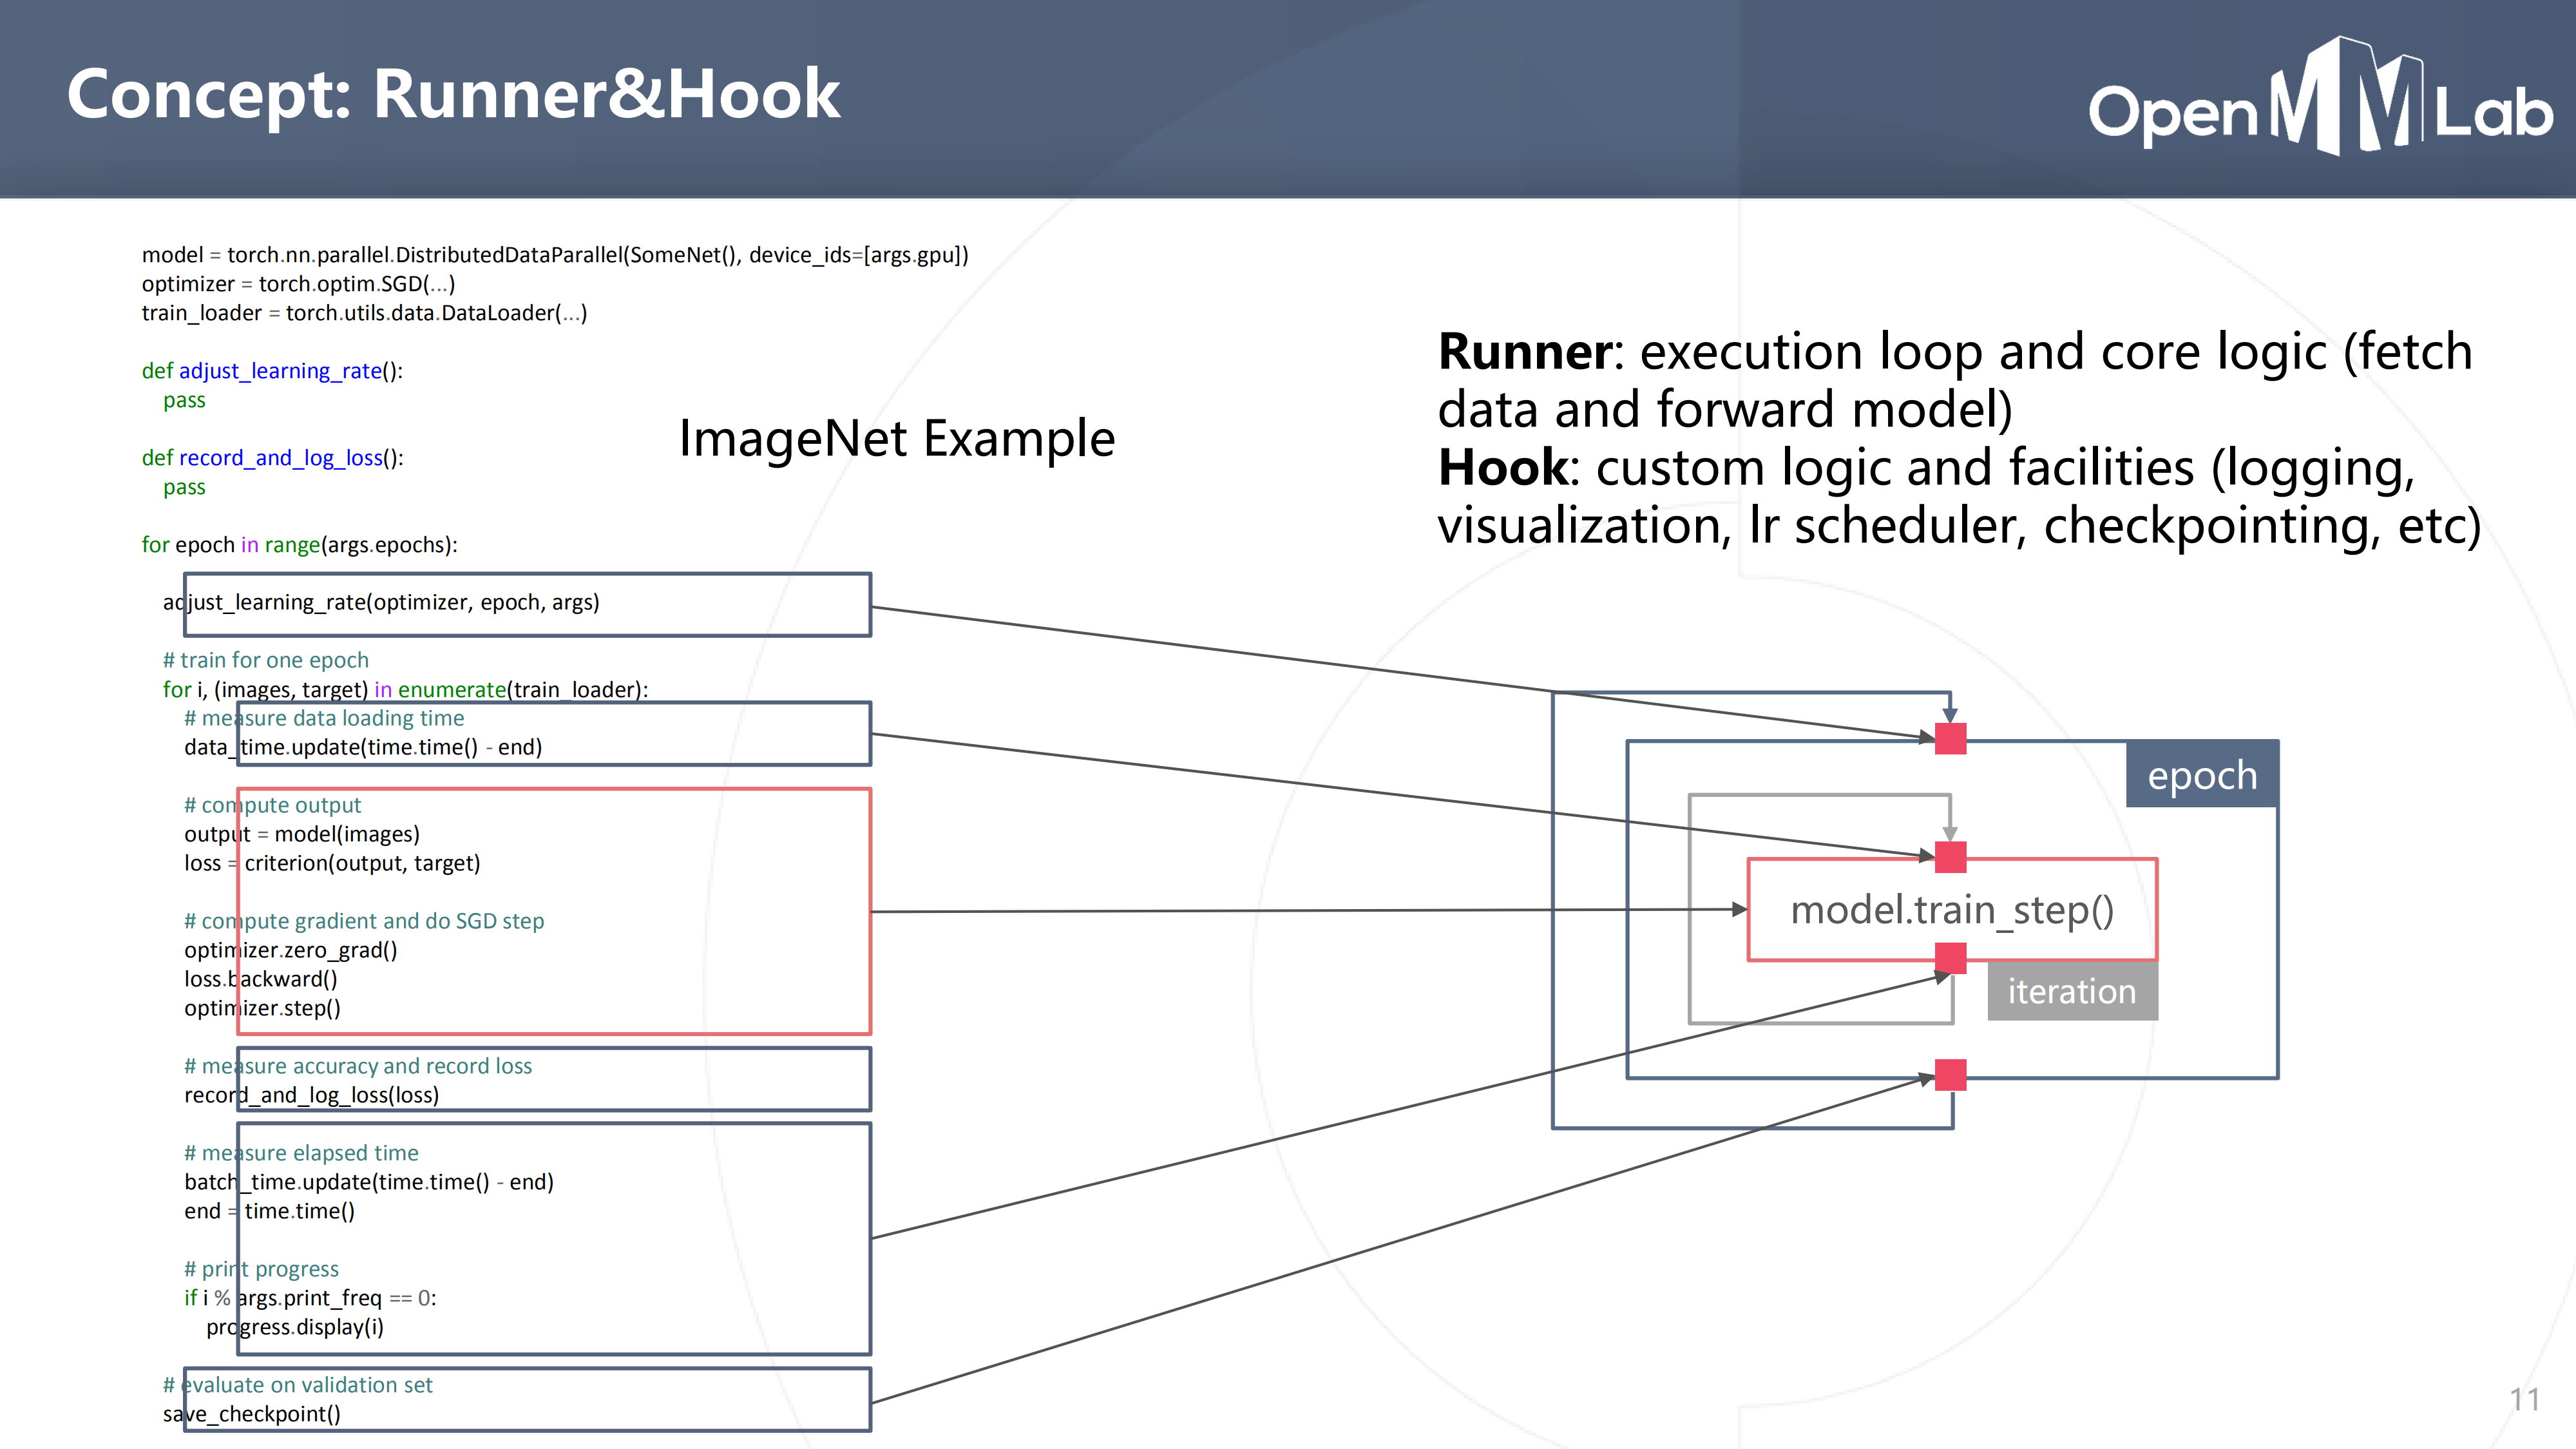Click the progress.display(i) line
Viewport: 2576px width, 1449px height.
295,1327
